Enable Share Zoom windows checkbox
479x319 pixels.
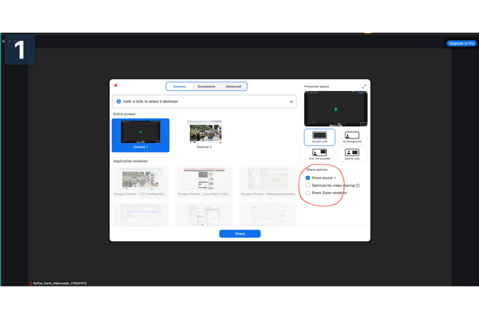pyautogui.click(x=308, y=193)
